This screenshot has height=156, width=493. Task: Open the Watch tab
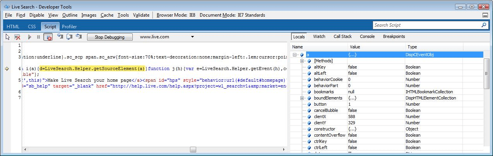319,36
